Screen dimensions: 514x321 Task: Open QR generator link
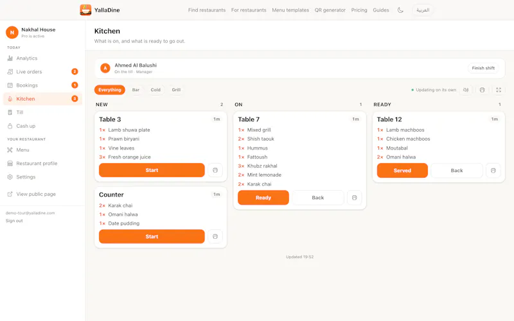[330, 10]
